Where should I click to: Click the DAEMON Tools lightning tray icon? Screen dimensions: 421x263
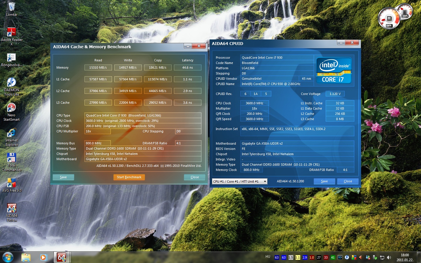[347, 257]
